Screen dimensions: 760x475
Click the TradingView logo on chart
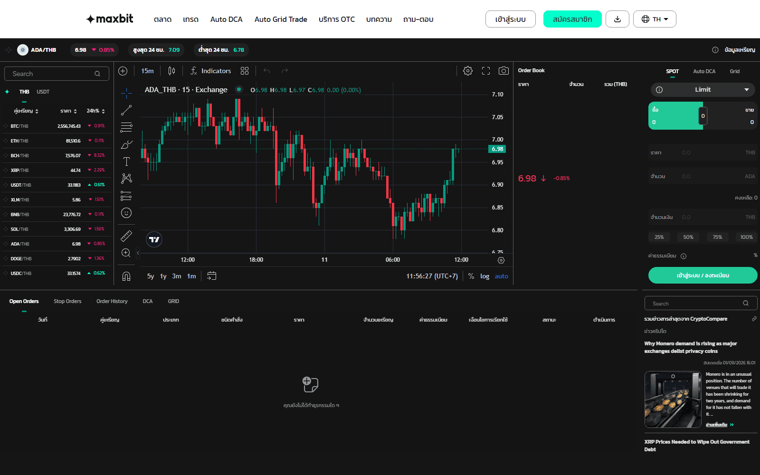pyautogui.click(x=154, y=239)
